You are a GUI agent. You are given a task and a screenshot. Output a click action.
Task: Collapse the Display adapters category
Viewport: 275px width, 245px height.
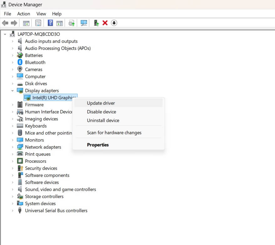[x=13, y=91]
